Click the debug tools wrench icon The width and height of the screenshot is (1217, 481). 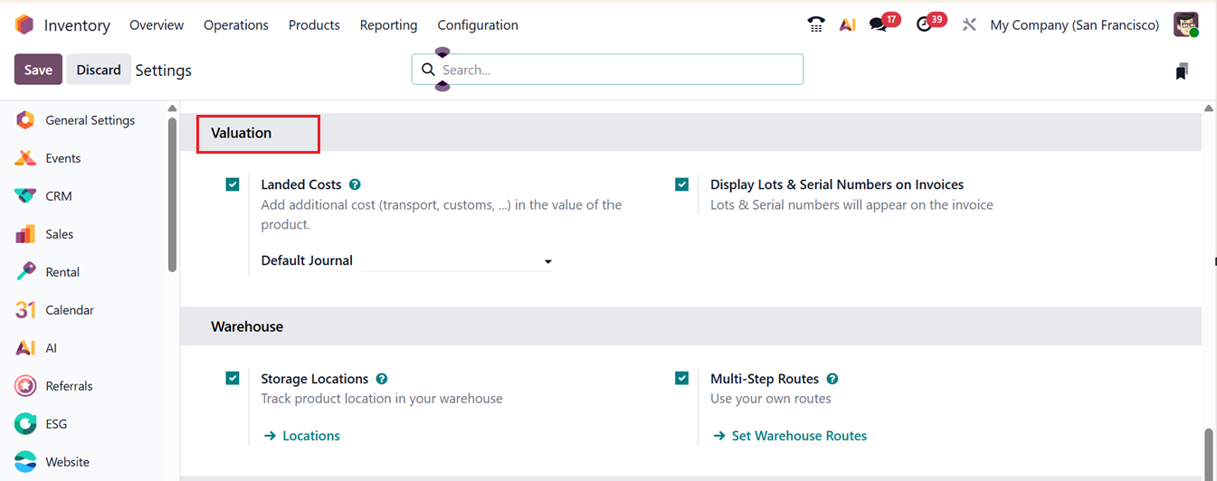point(969,25)
